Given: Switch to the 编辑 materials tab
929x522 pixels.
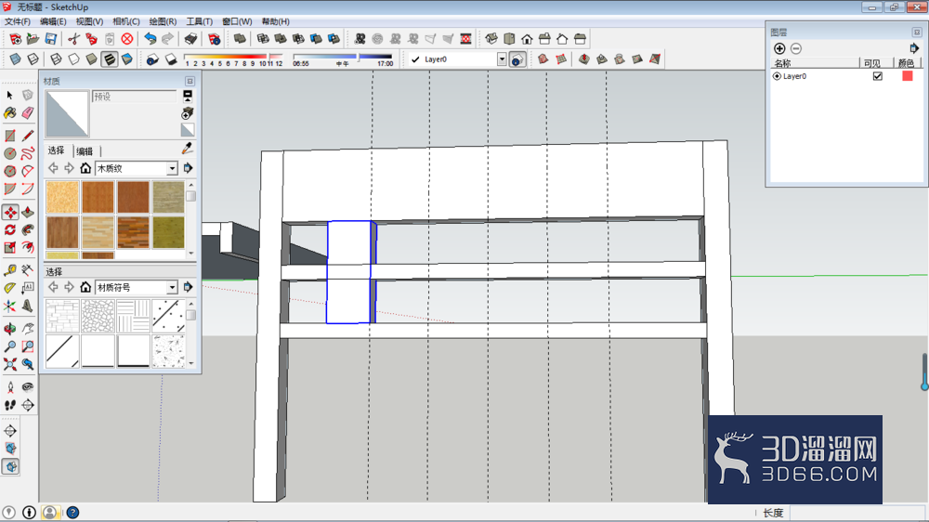Looking at the screenshot, I should point(85,151).
